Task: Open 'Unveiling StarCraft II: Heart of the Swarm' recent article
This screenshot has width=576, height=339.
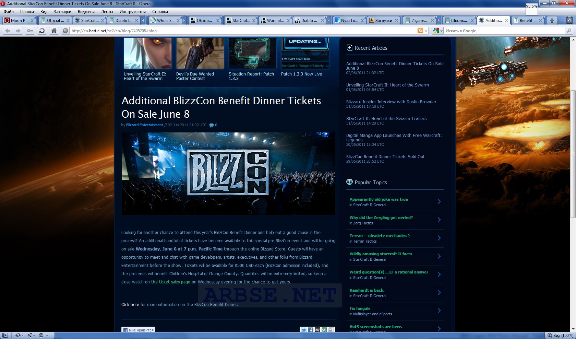Action: tap(387, 85)
